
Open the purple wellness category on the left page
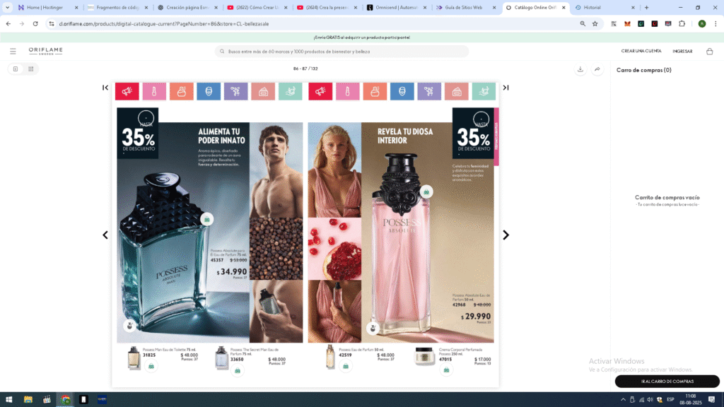coord(236,91)
